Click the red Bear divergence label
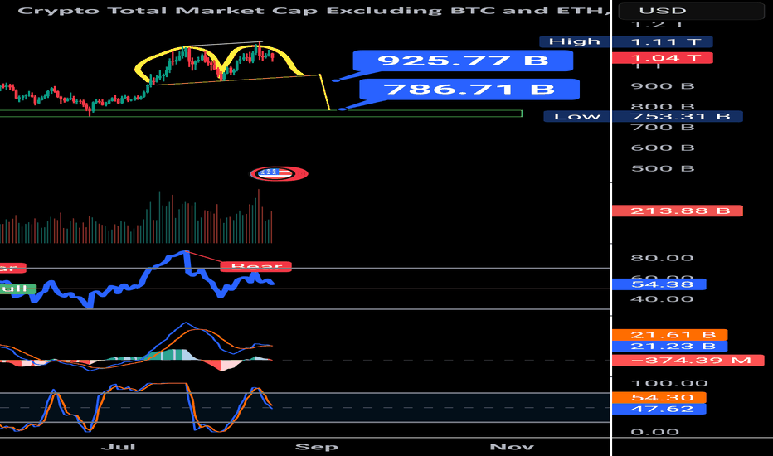773x456 pixels. click(x=255, y=267)
